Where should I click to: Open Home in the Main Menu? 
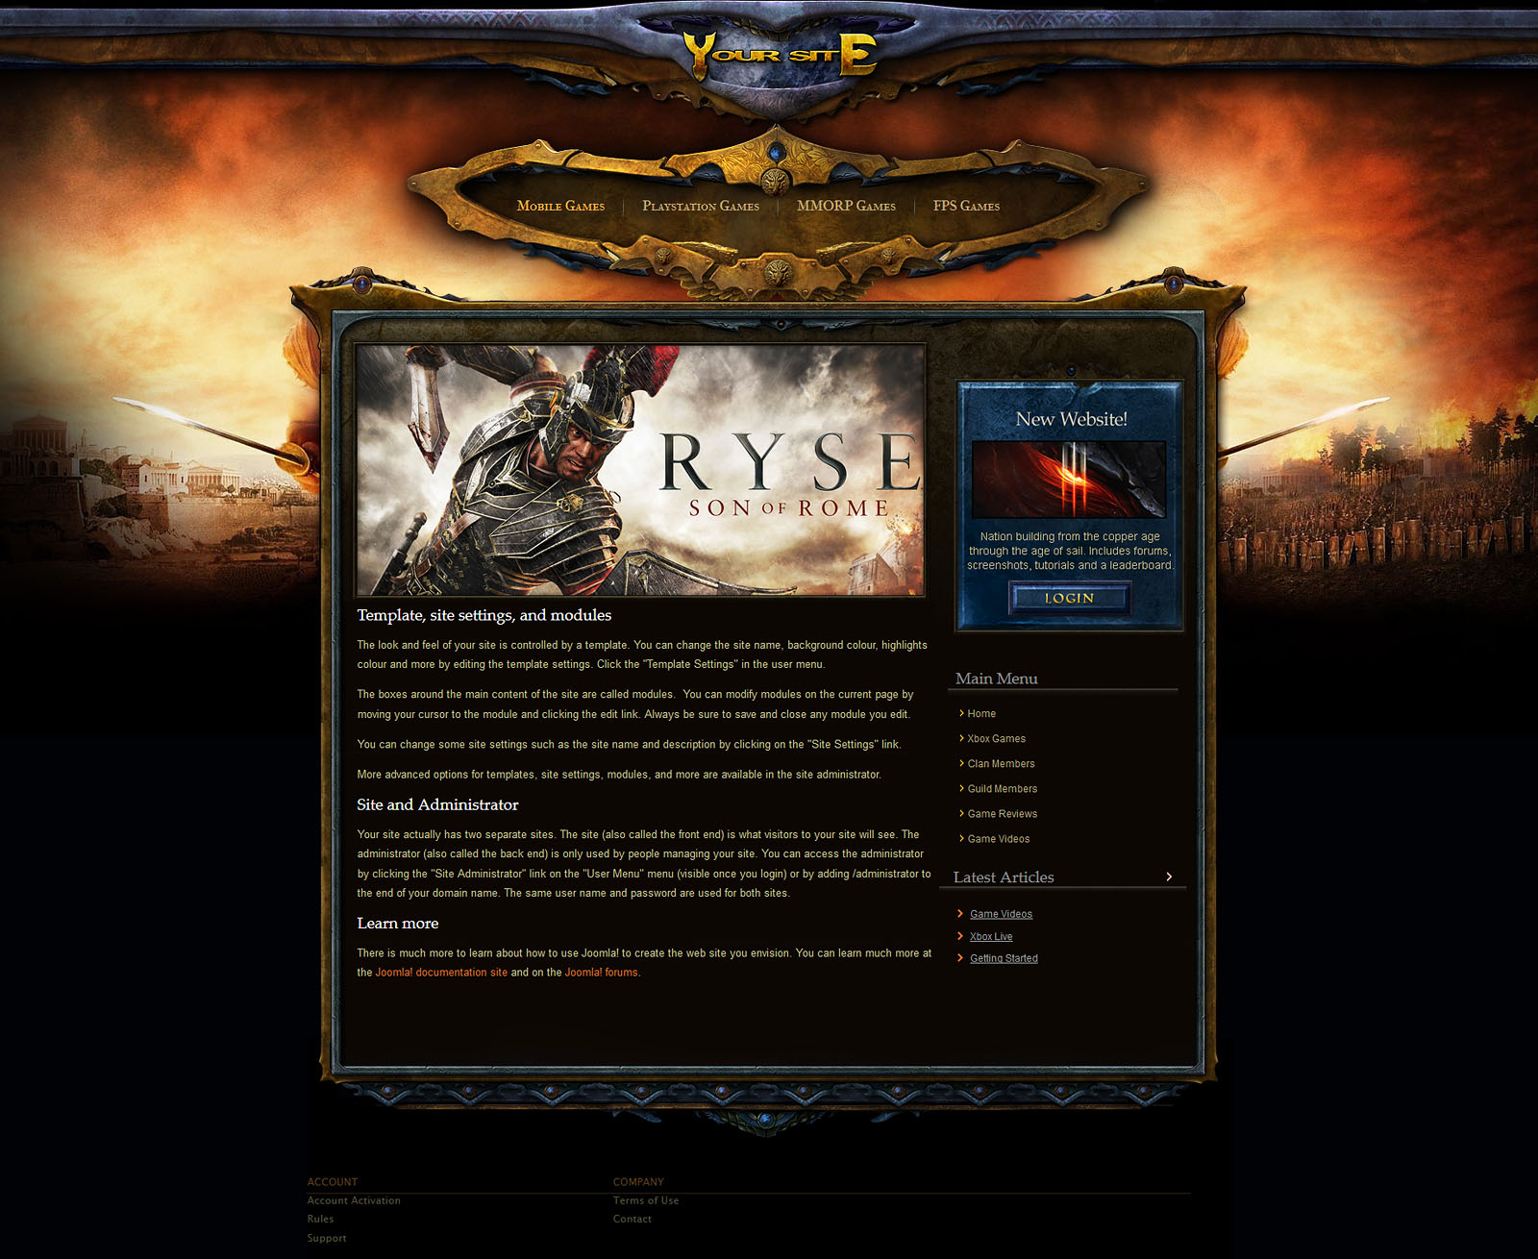(x=981, y=714)
